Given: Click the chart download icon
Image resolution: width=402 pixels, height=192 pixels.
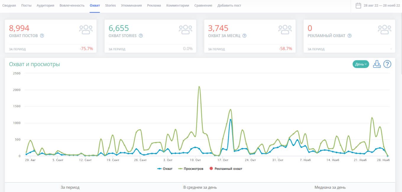Looking at the screenshot, I should point(377,64).
